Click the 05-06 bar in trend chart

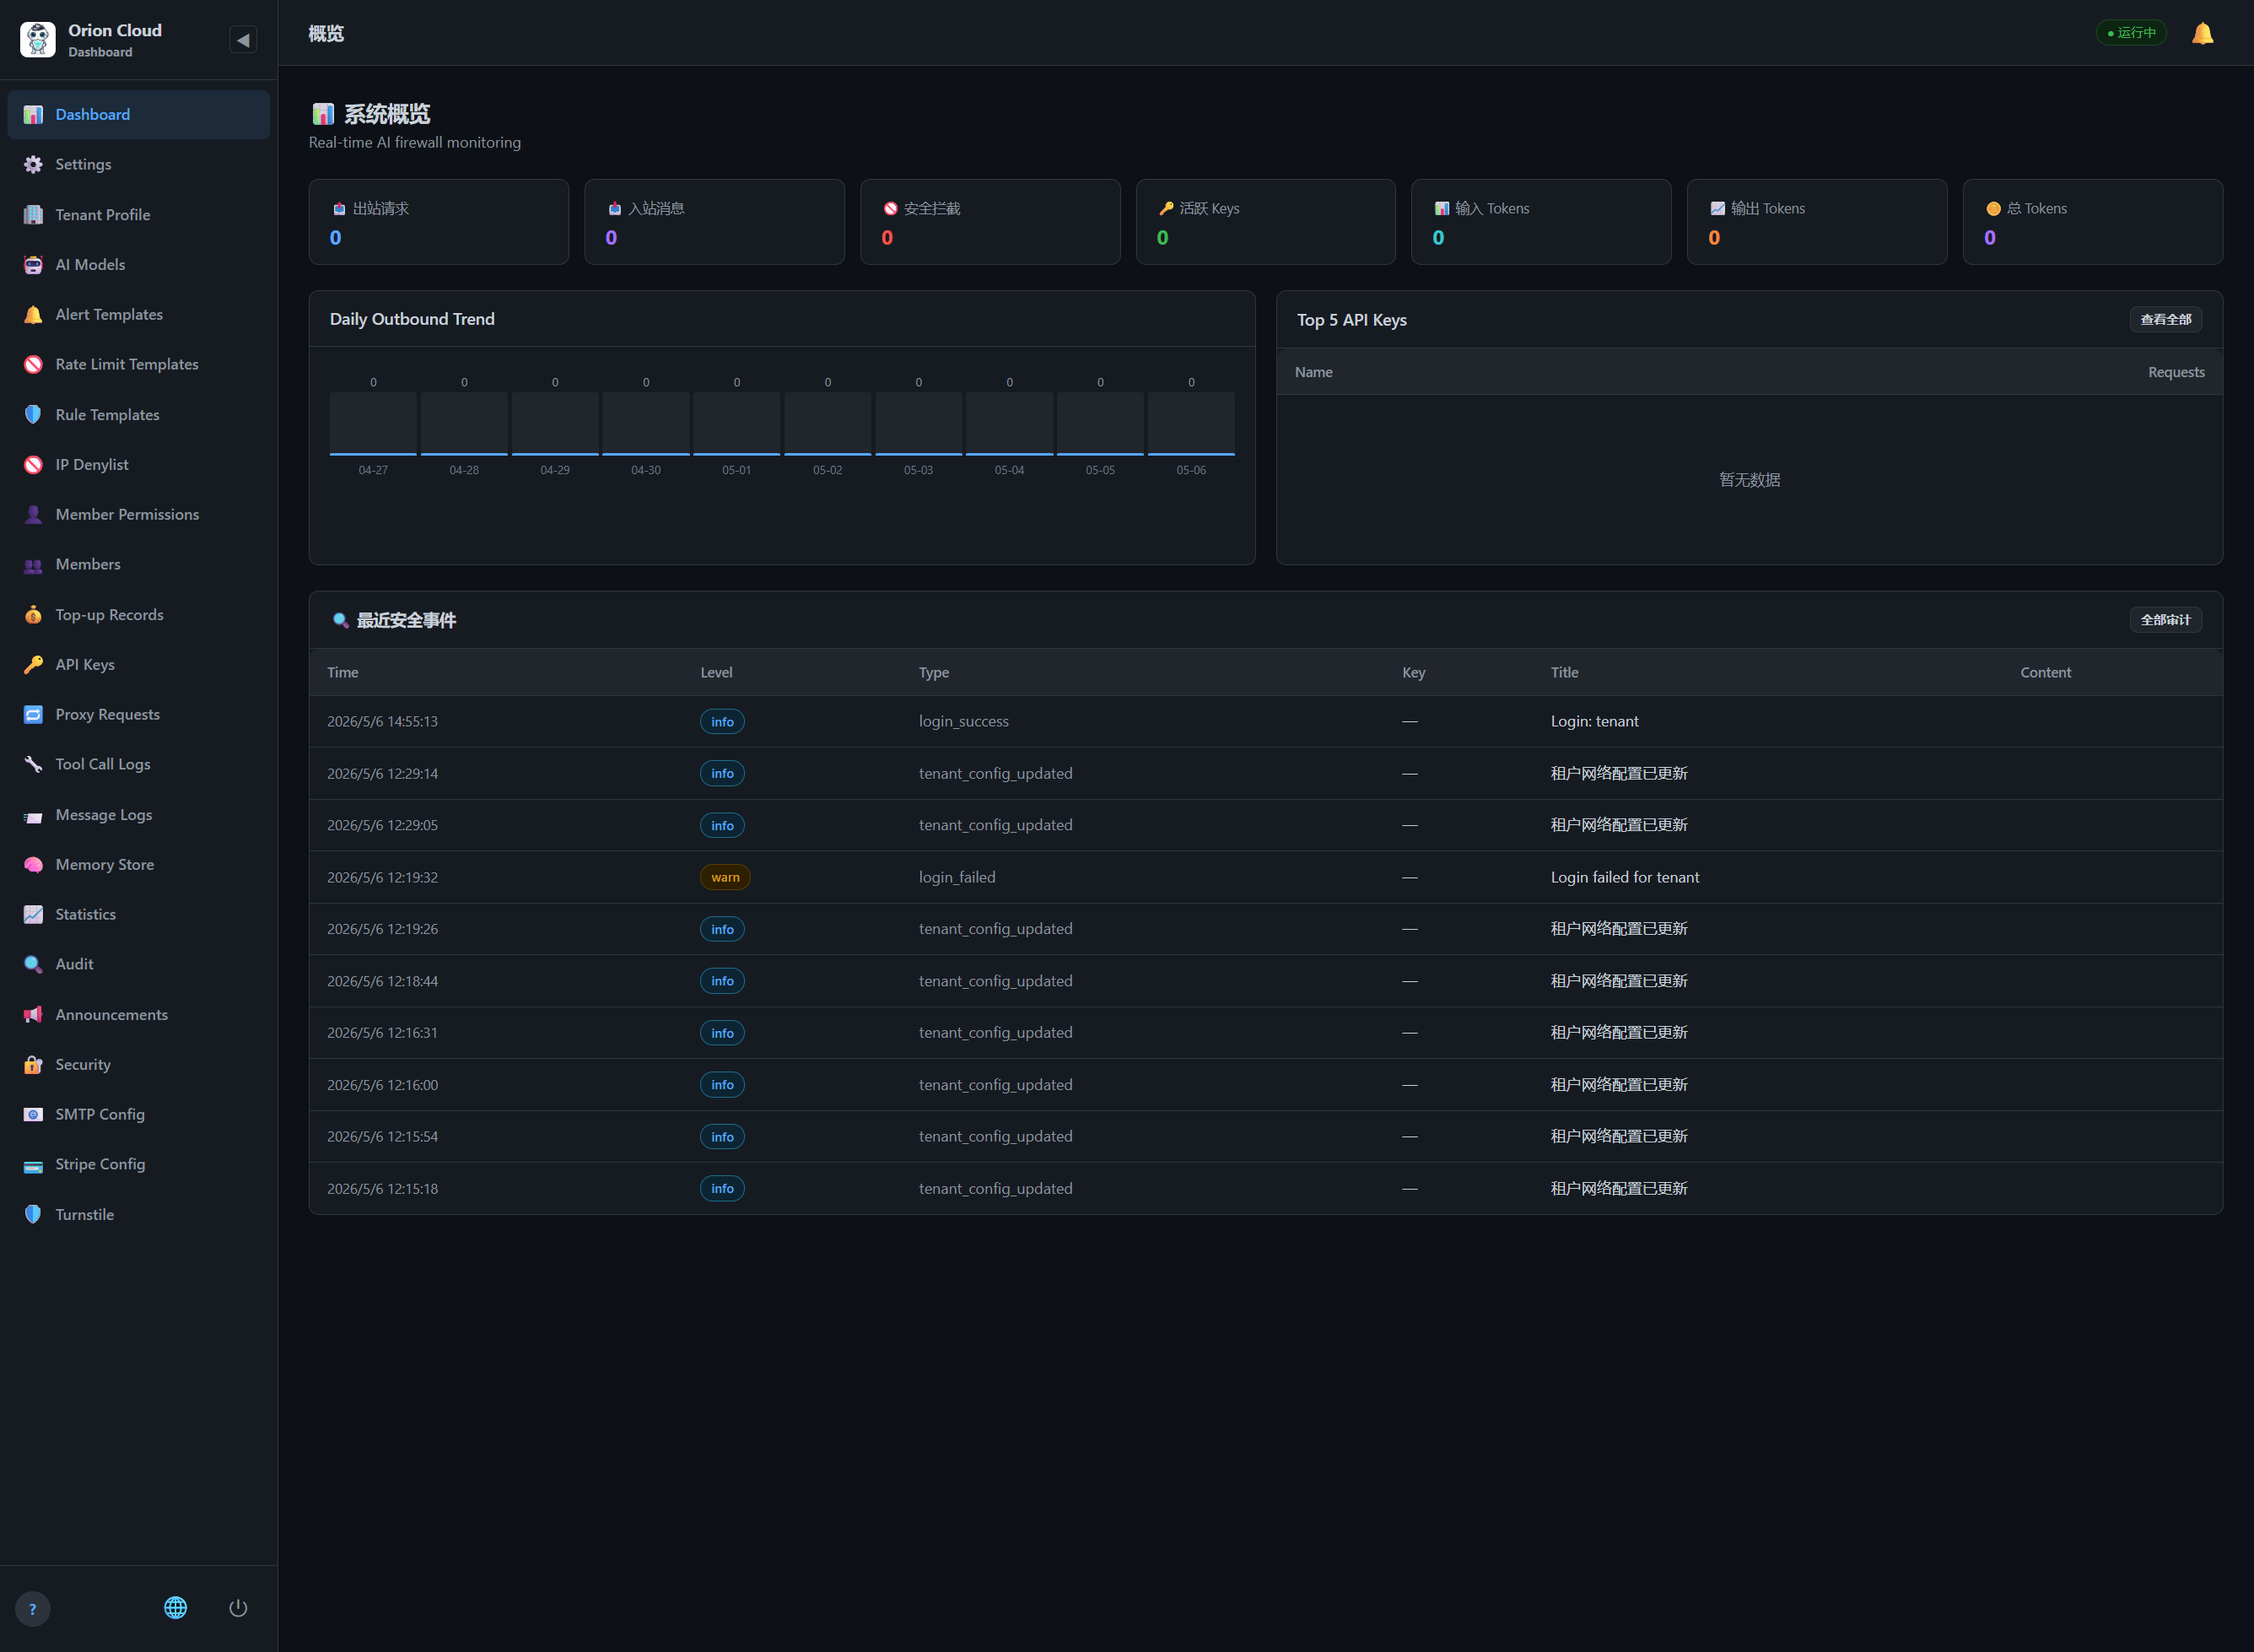point(1190,424)
